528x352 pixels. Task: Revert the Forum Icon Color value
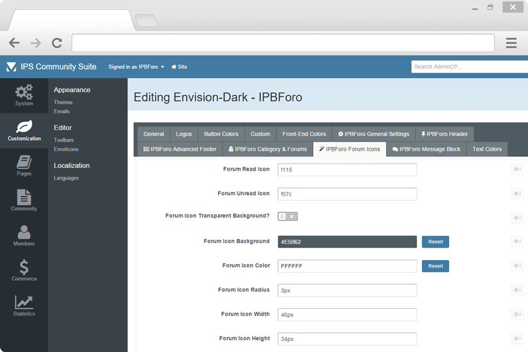[x=436, y=266]
